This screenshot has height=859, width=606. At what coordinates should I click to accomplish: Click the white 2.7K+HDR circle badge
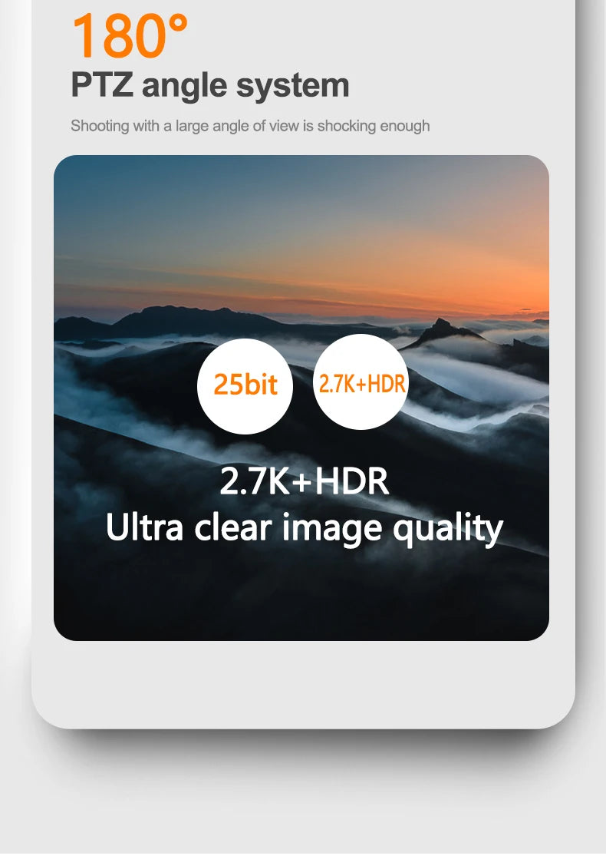point(361,382)
